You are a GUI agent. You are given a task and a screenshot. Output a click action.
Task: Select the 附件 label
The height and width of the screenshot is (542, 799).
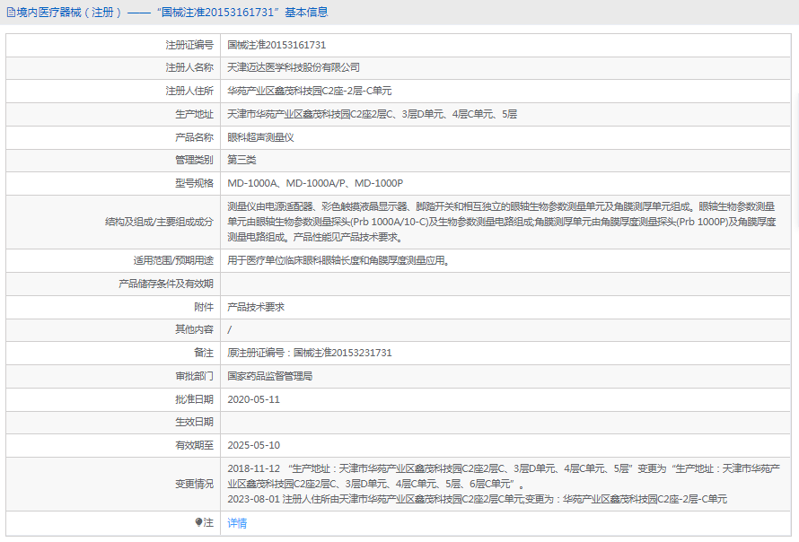click(204, 307)
